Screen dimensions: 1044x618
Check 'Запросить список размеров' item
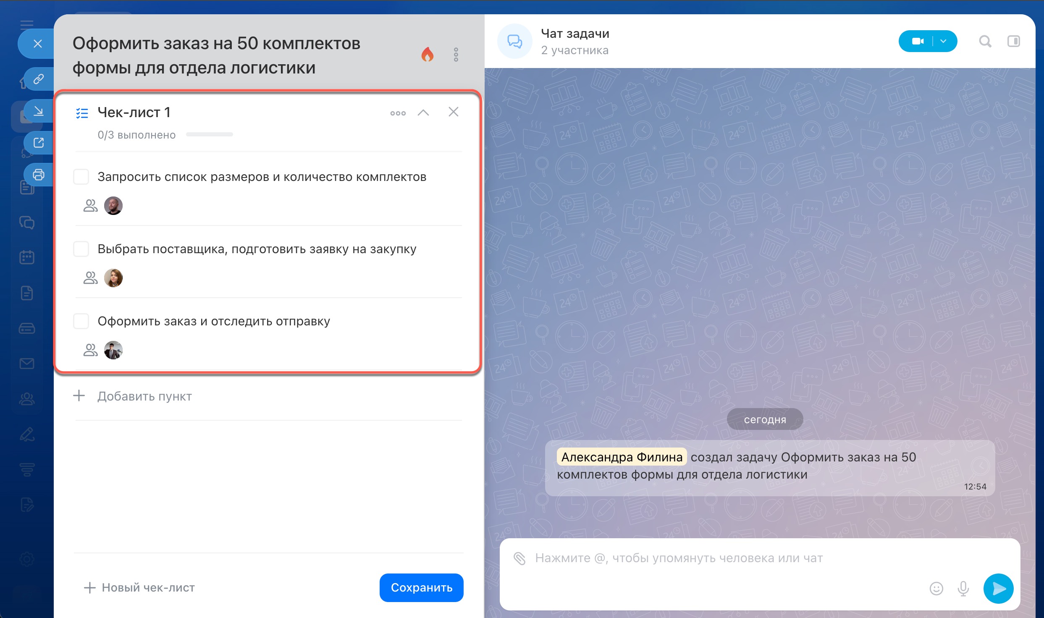pos(81,177)
